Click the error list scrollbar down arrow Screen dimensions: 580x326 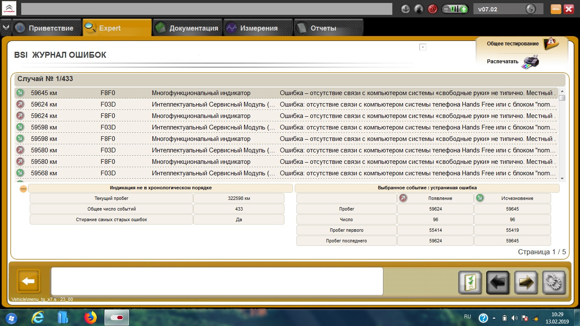pyautogui.click(x=562, y=178)
